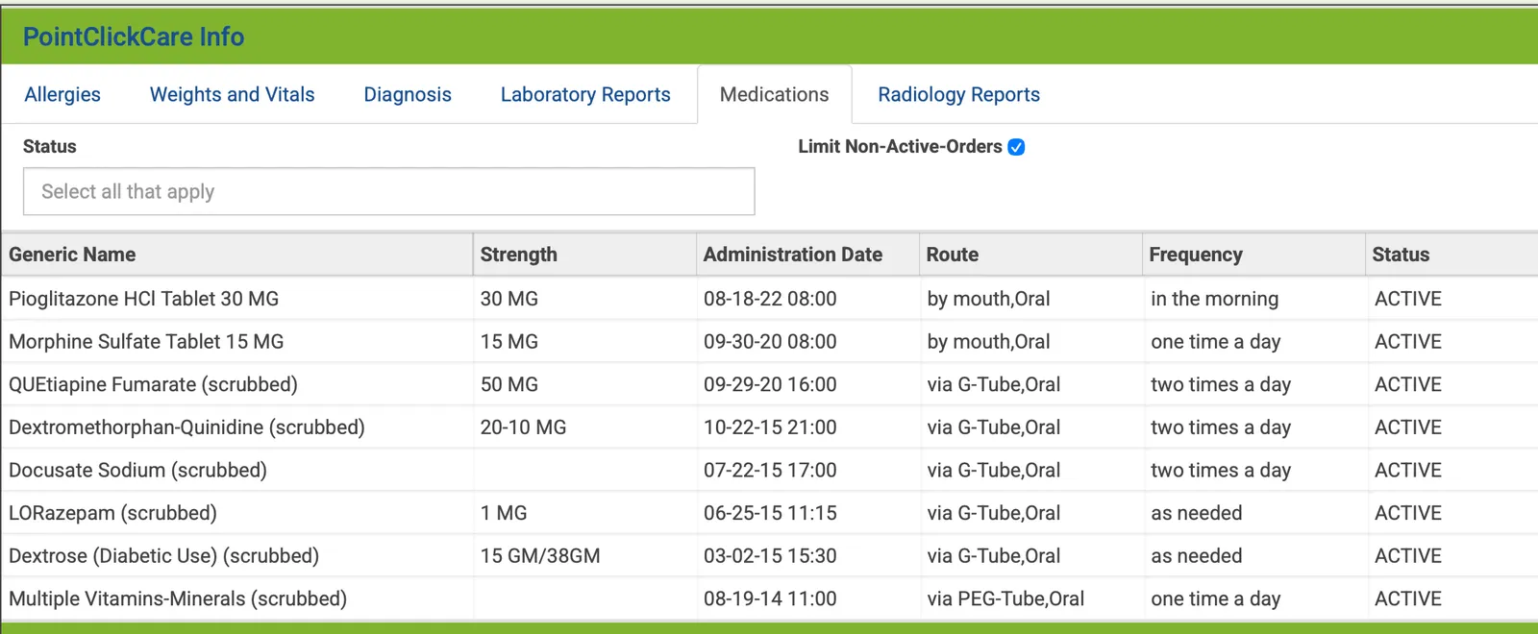Select Multiple Vitamins-Minerals (scrubbed) entry
This screenshot has height=634, width=1538.
click(178, 598)
